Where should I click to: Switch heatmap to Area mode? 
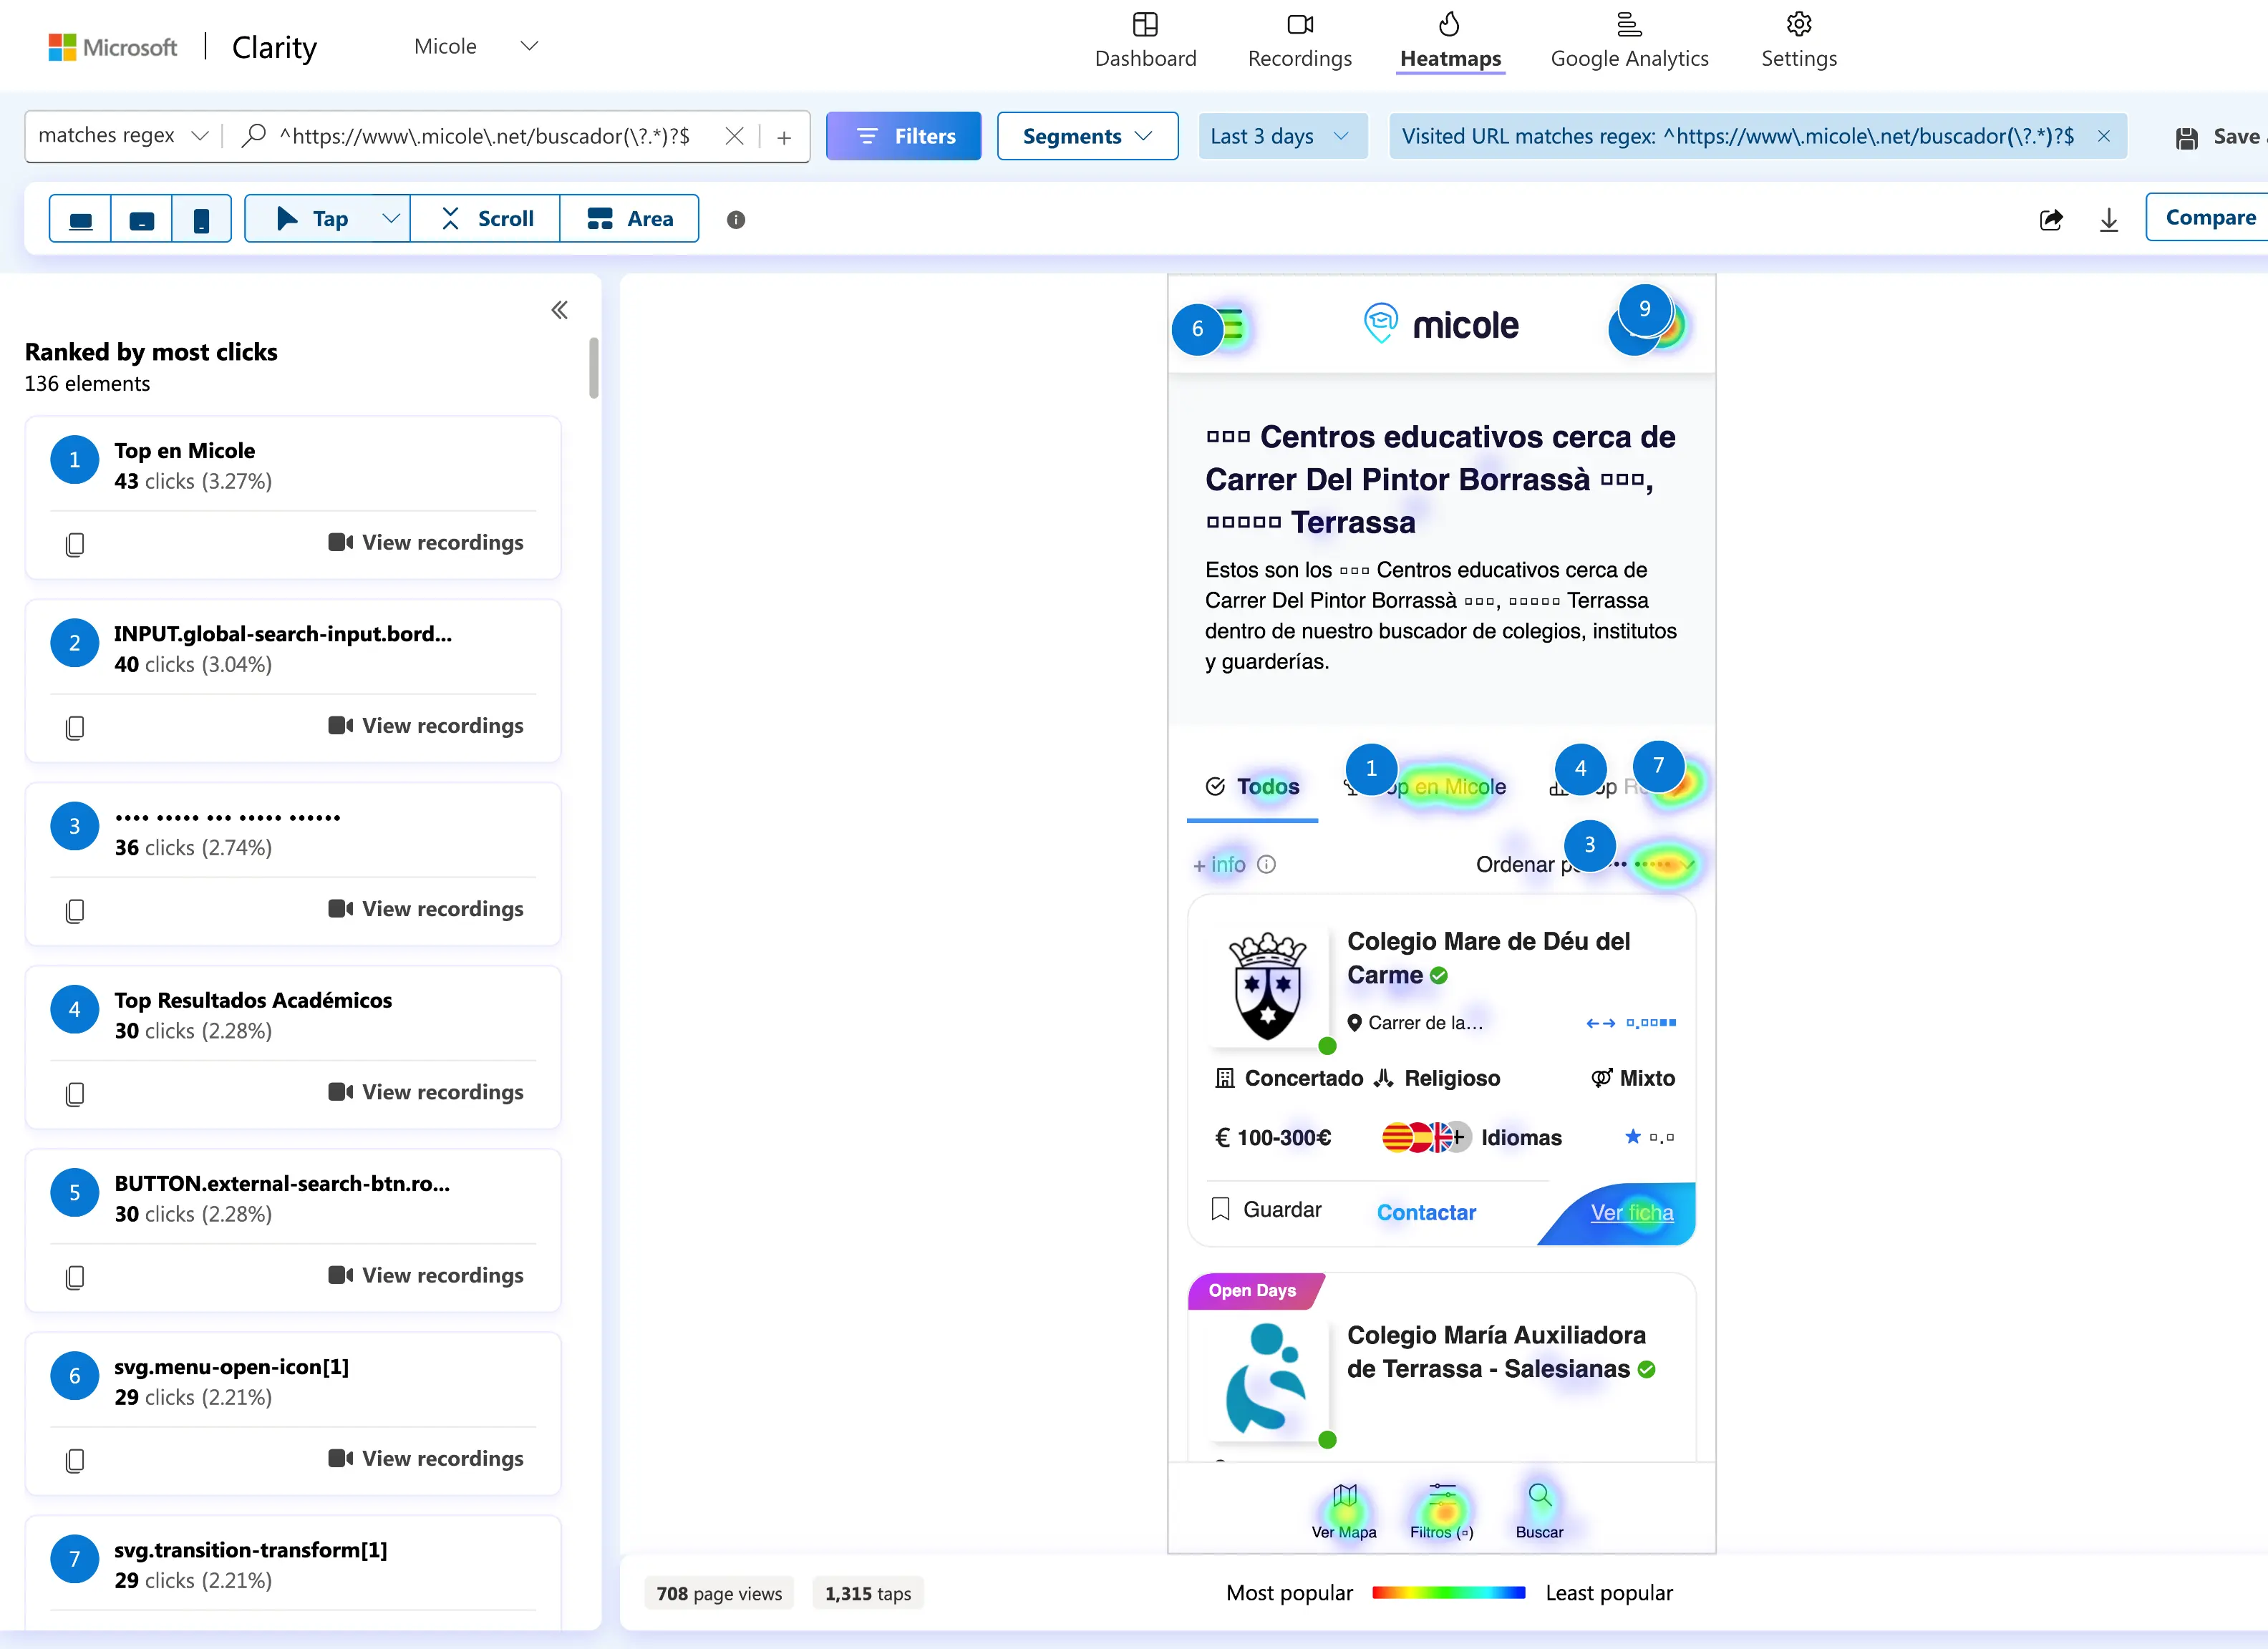[x=630, y=219]
